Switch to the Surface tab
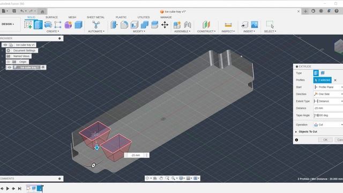 51,17
